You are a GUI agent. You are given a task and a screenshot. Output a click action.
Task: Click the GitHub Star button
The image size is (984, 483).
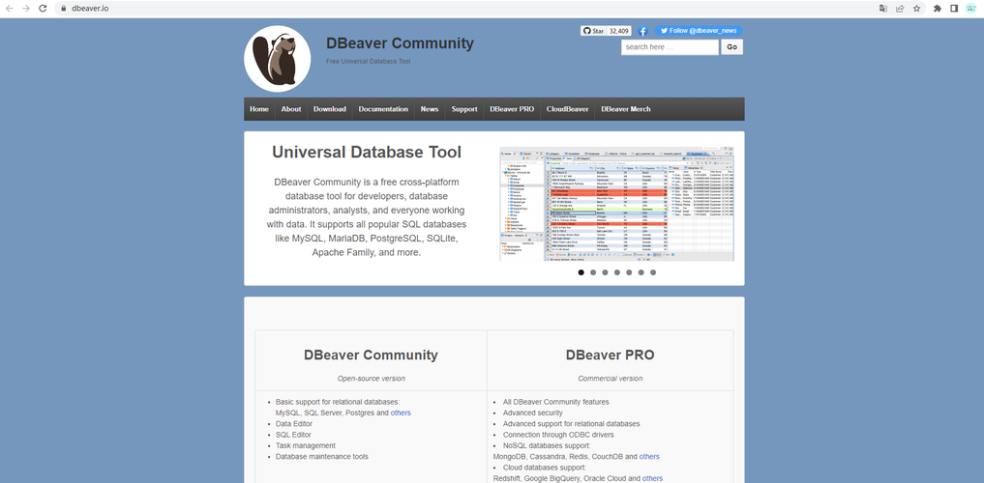(593, 31)
